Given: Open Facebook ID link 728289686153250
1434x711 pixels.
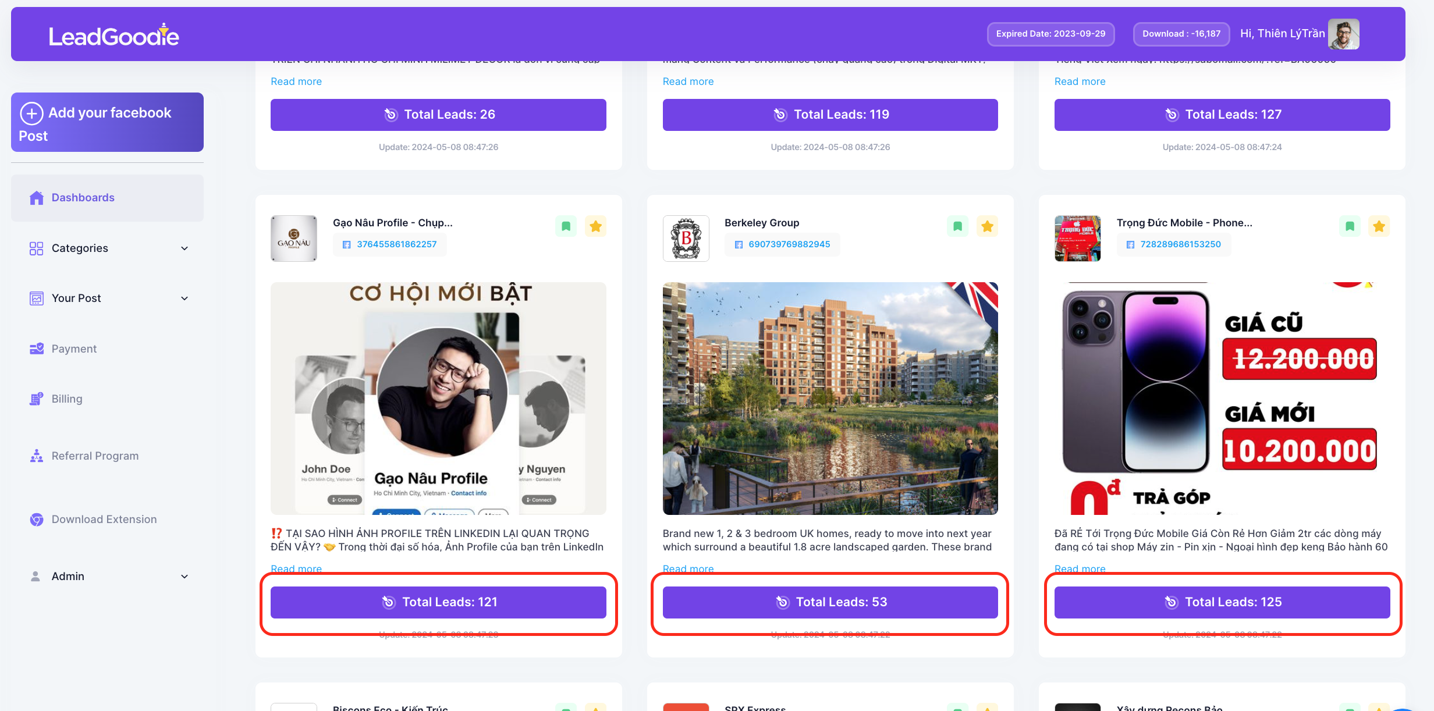Looking at the screenshot, I should click(x=1180, y=244).
